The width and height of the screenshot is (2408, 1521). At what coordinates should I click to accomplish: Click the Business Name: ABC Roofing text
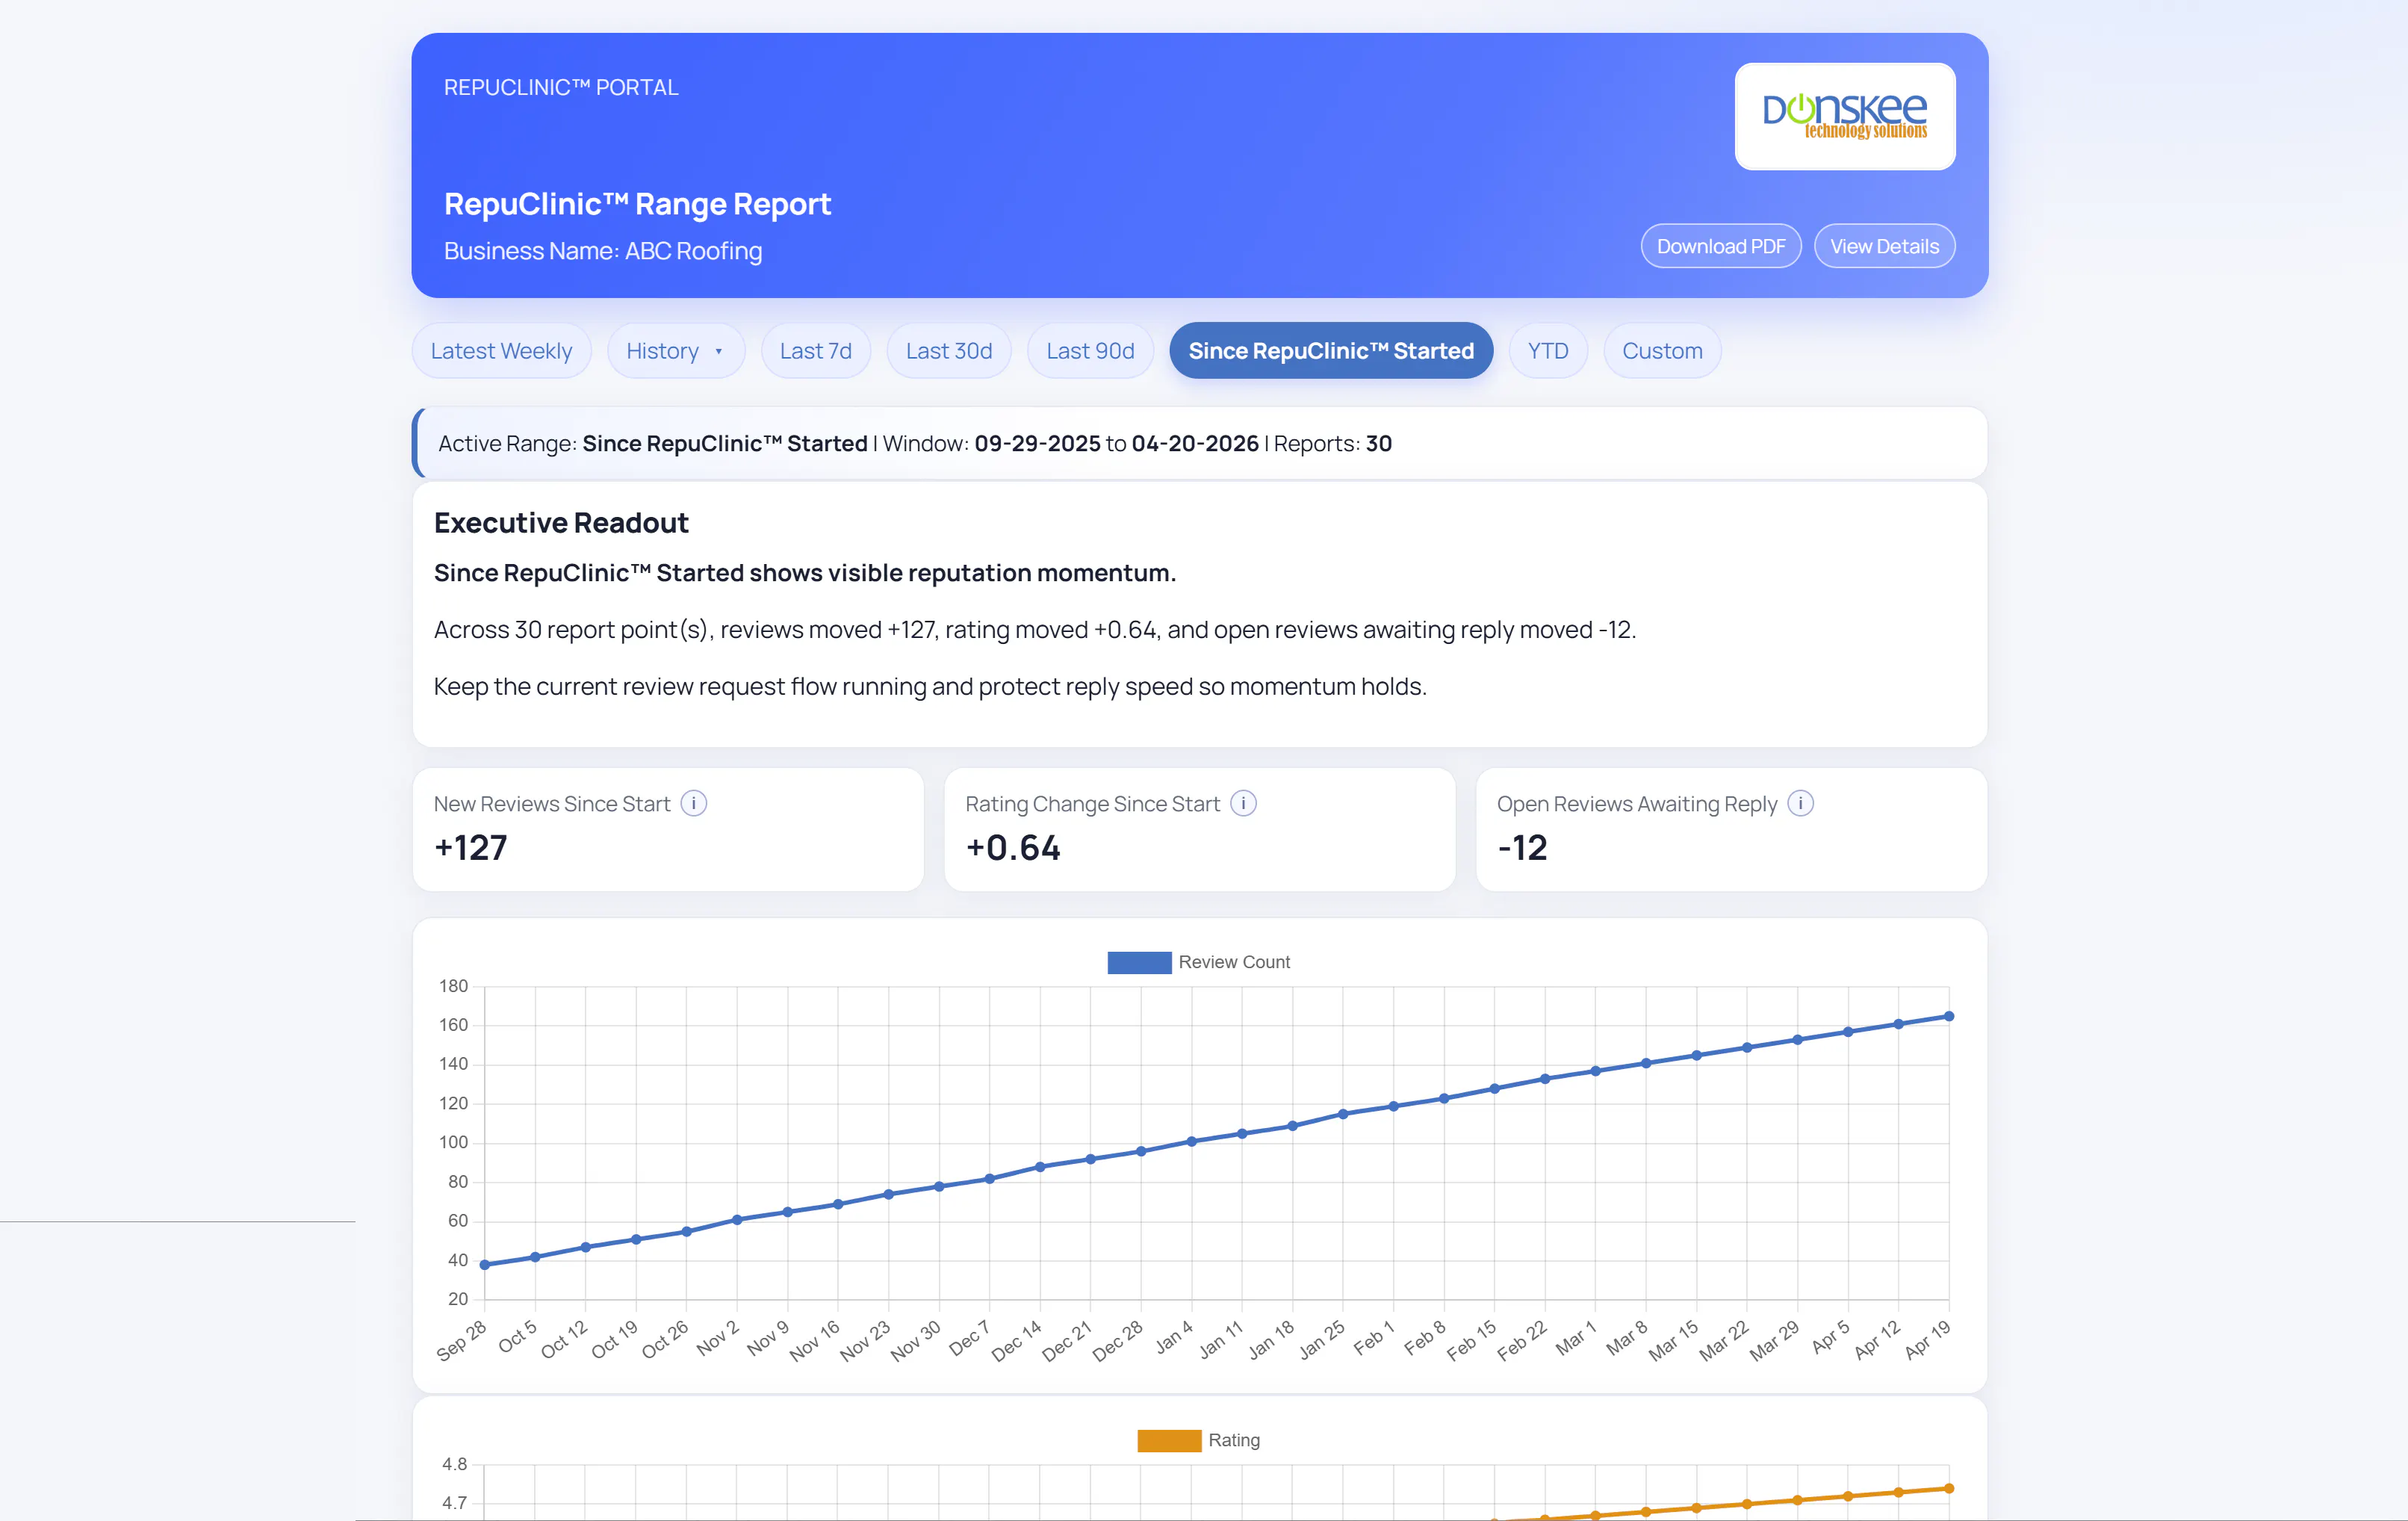coord(603,251)
